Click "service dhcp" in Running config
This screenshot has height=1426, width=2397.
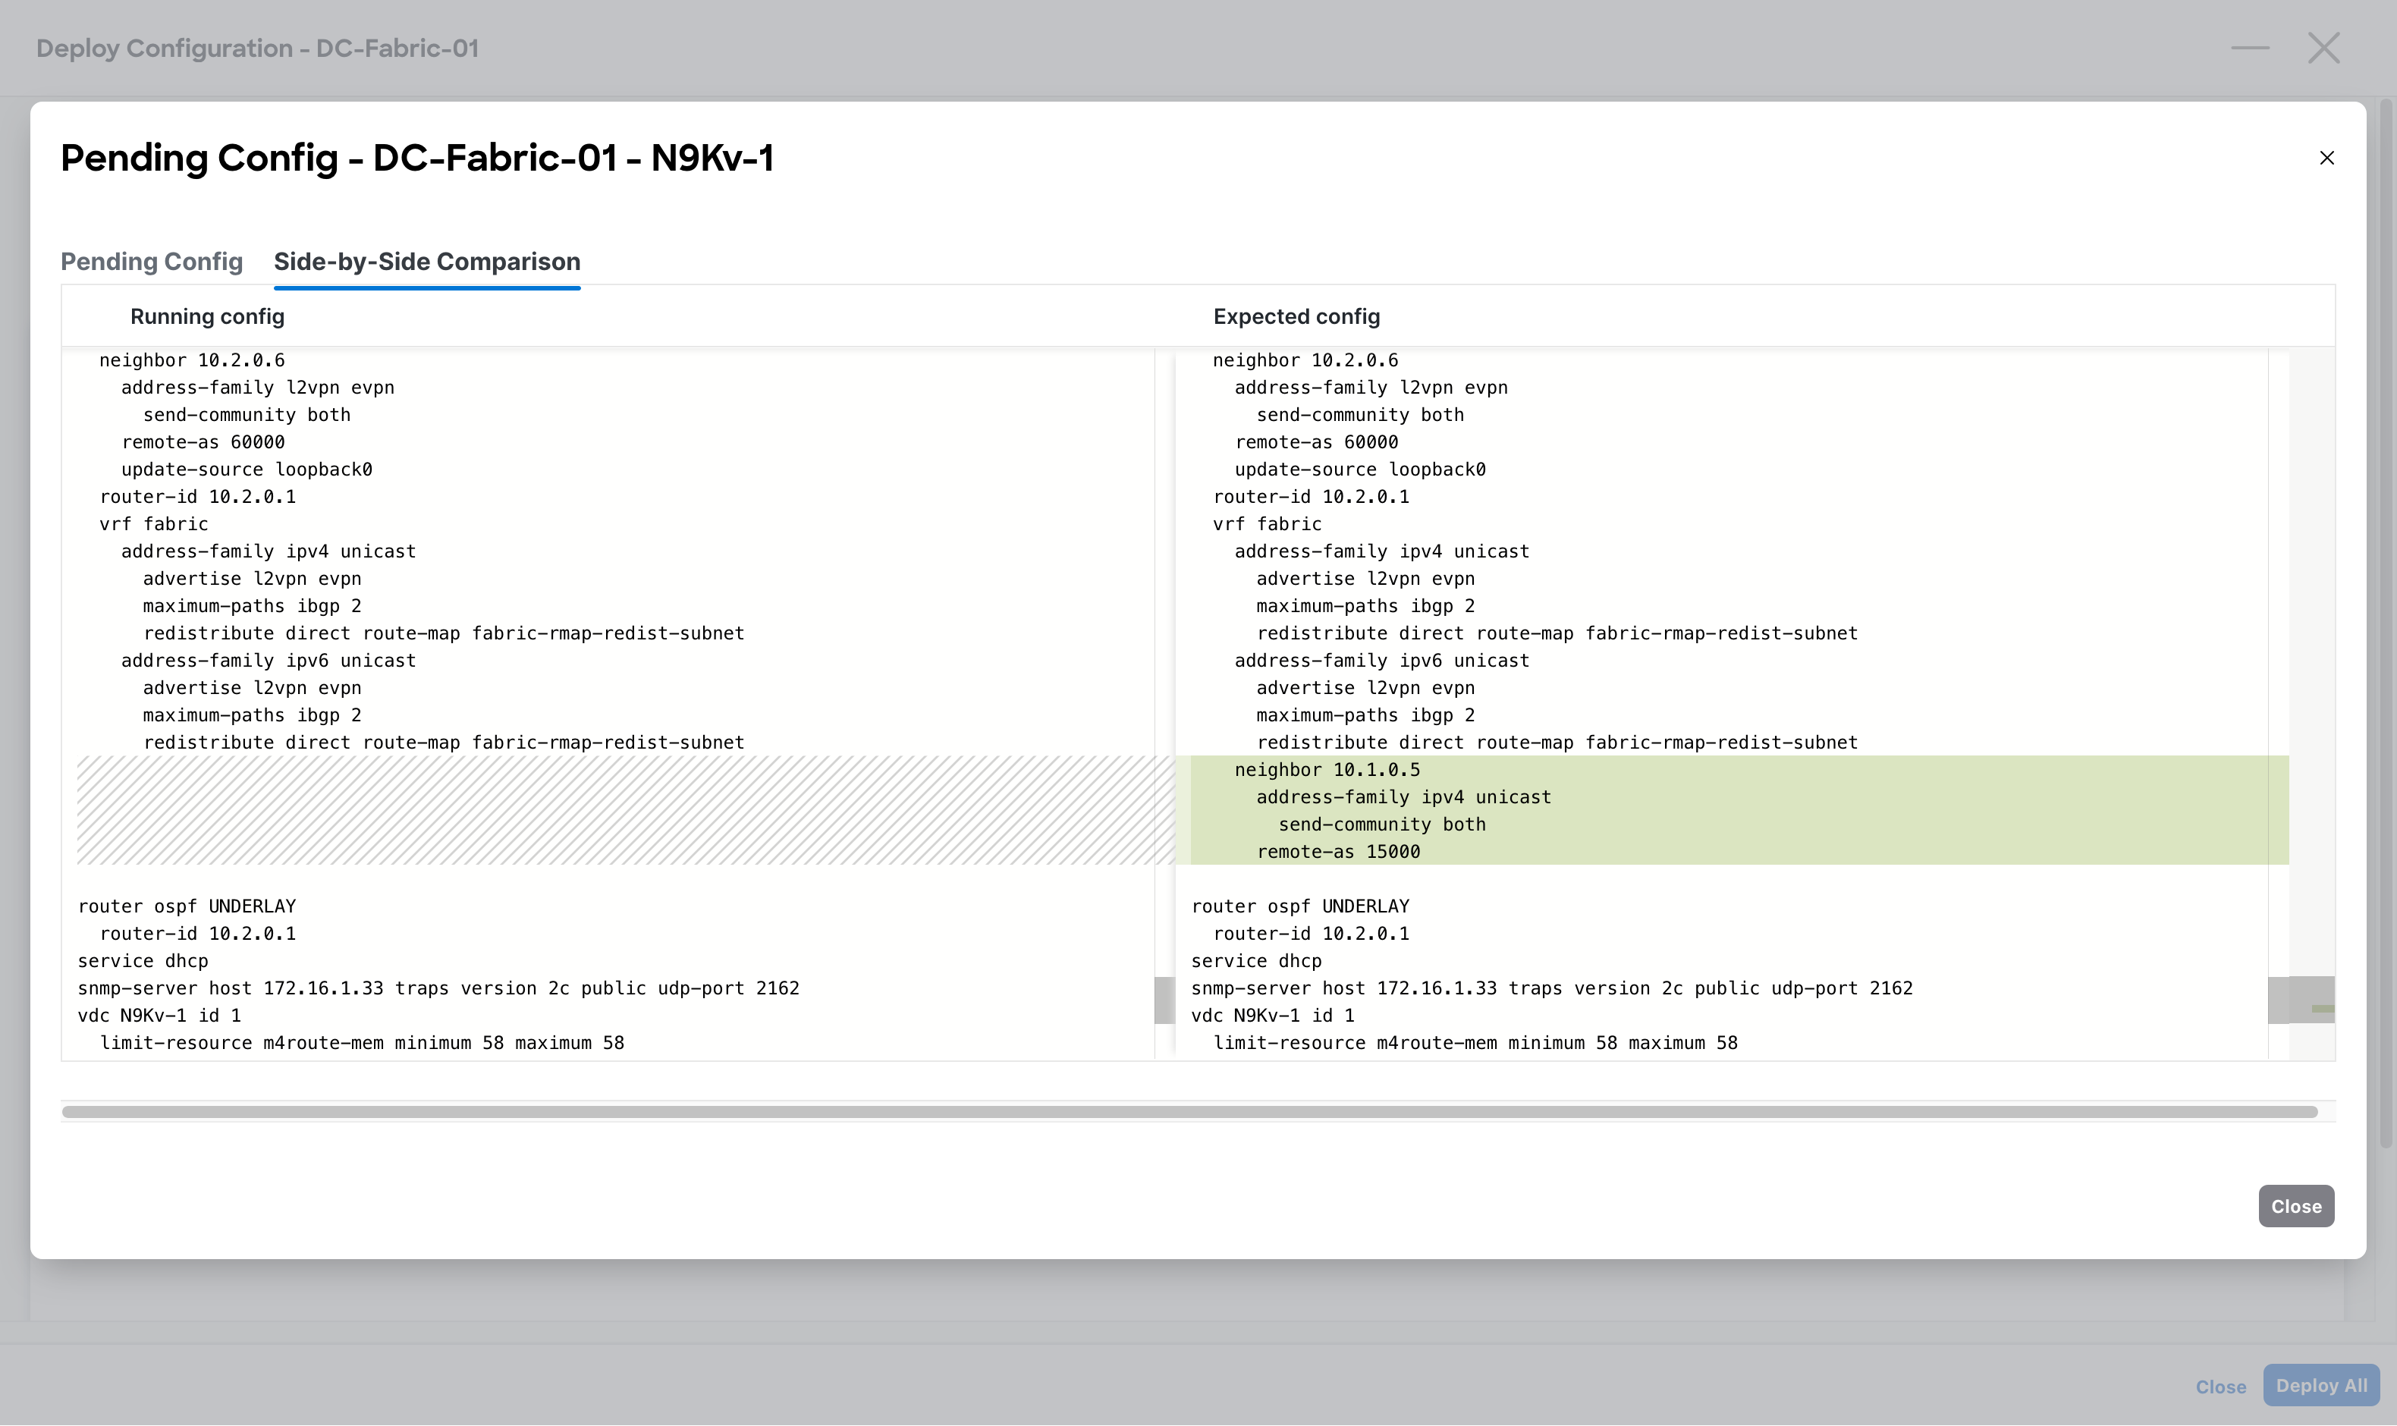143,961
